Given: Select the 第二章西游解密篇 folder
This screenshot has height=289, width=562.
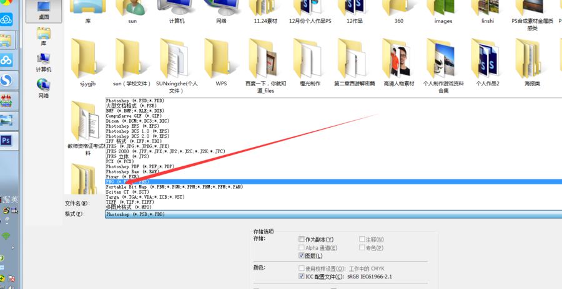Looking at the screenshot, I should 355,62.
